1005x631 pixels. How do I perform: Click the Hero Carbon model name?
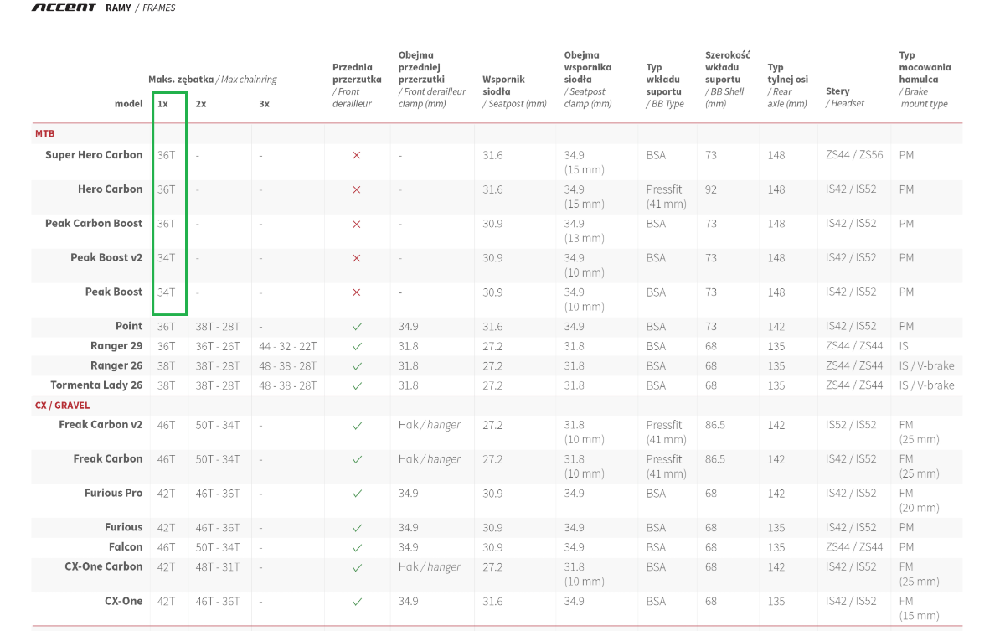click(x=111, y=189)
